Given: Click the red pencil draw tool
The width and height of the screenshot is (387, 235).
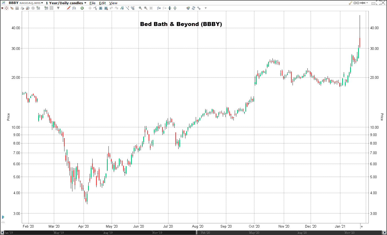Looking at the screenshot, I should (x=68, y=8).
